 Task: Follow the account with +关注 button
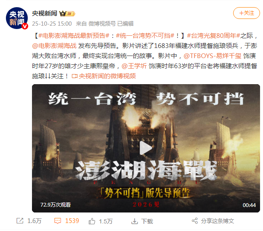[x=247, y=13]
